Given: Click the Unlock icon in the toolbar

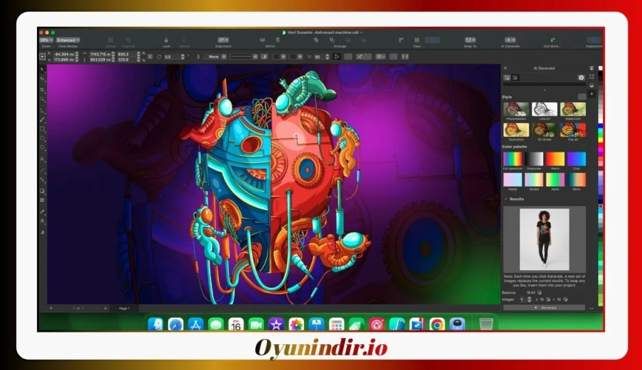Looking at the screenshot, I should click(184, 40).
